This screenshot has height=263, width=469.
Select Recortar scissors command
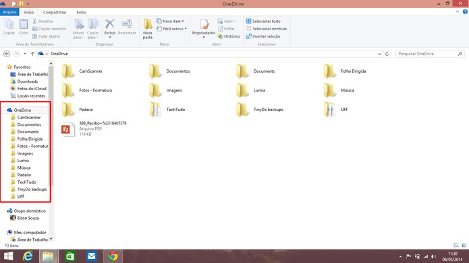point(43,21)
